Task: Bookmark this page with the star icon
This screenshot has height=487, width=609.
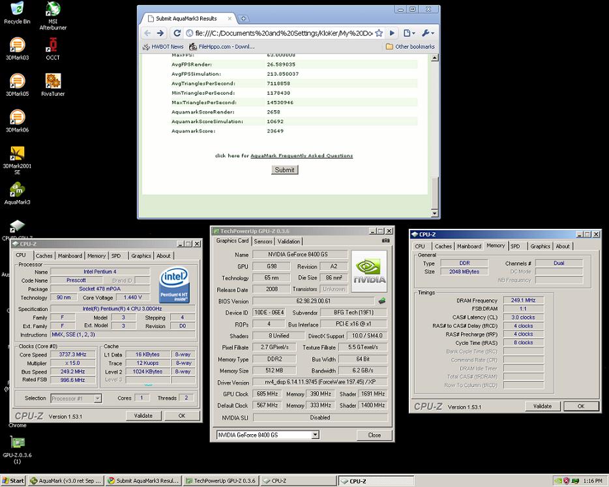Action: click(x=379, y=33)
